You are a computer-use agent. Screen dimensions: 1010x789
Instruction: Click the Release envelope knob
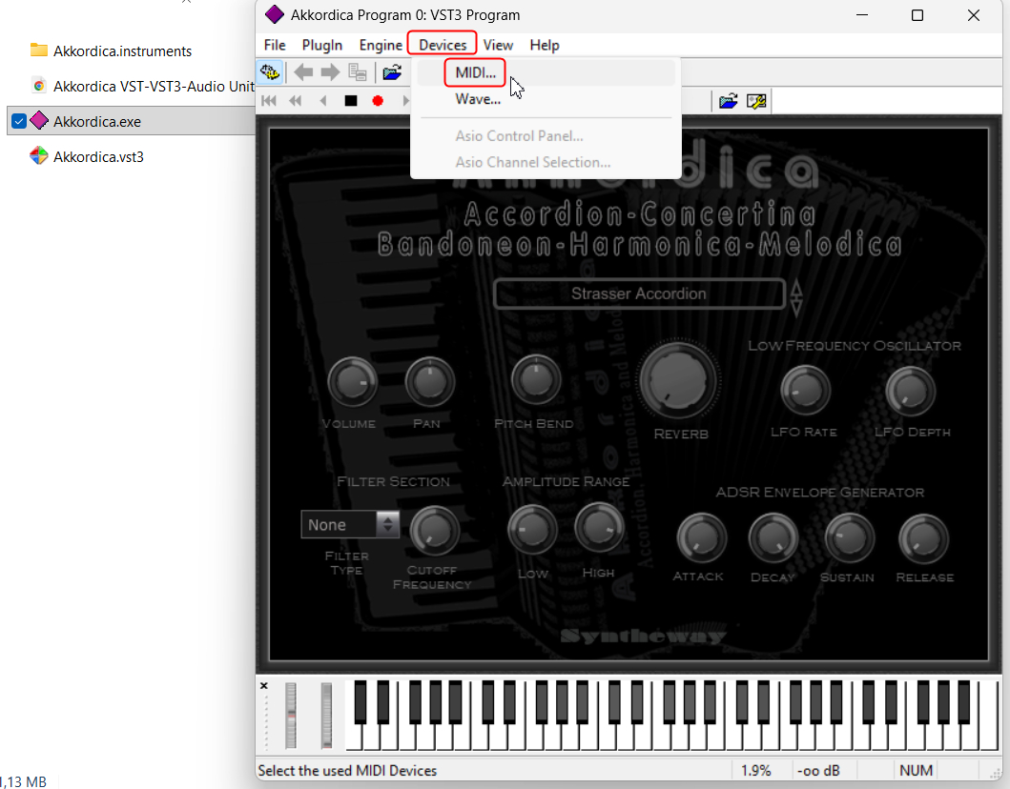click(923, 538)
